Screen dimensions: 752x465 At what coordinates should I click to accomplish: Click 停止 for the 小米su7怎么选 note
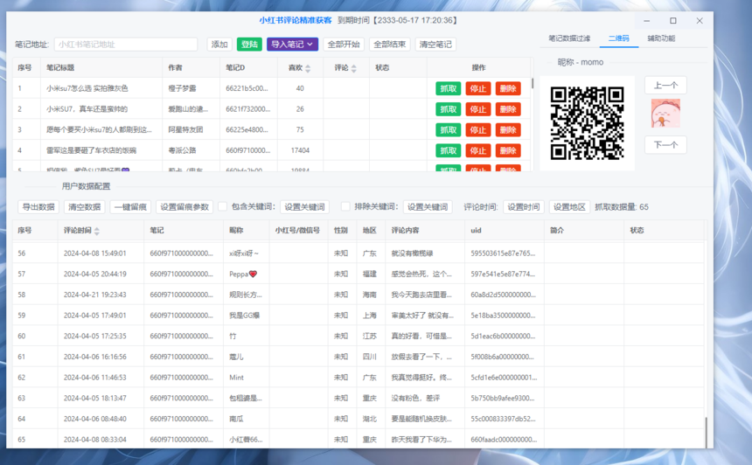[478, 88]
